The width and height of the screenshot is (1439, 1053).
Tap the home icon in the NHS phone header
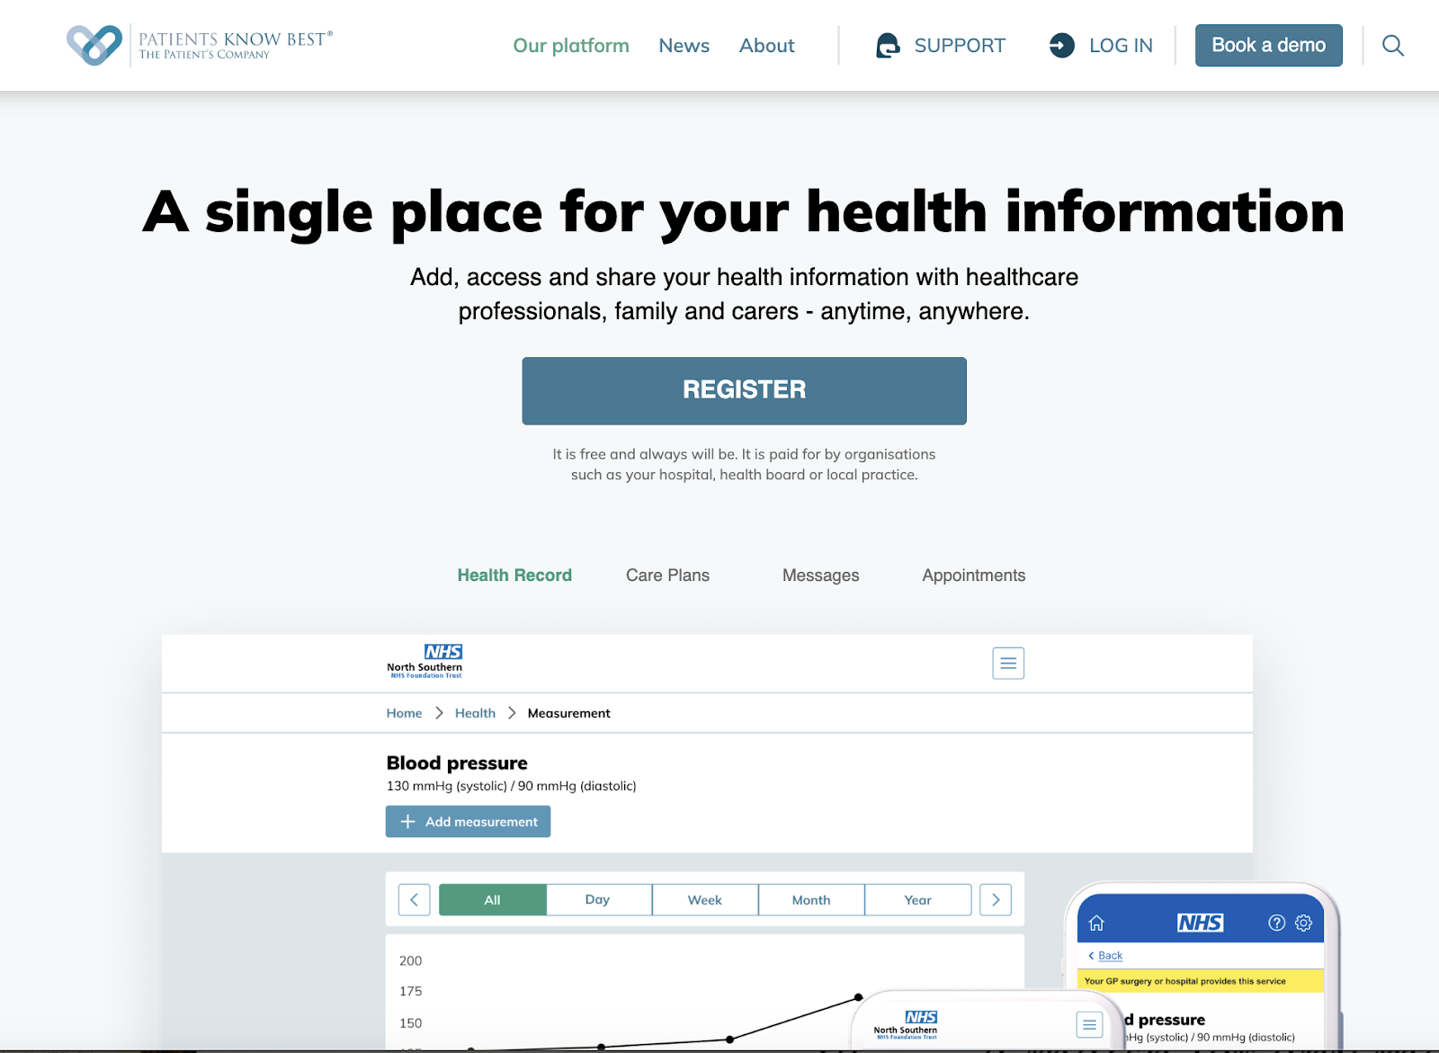(1096, 923)
